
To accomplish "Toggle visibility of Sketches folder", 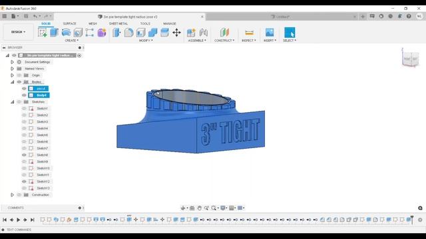I will click(x=19, y=102).
